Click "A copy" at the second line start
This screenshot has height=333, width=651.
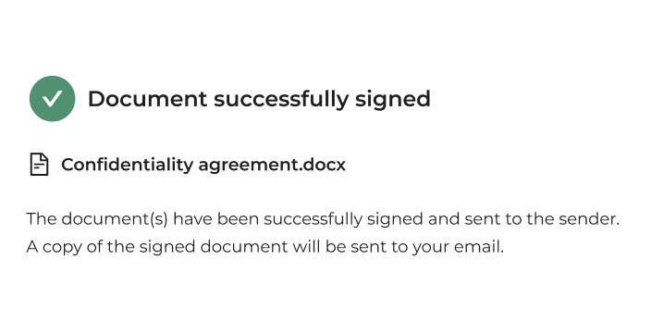pyautogui.click(x=54, y=248)
